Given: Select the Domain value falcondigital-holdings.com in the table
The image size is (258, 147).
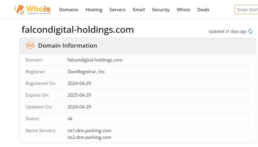Looking at the screenshot, I should (x=95, y=60).
